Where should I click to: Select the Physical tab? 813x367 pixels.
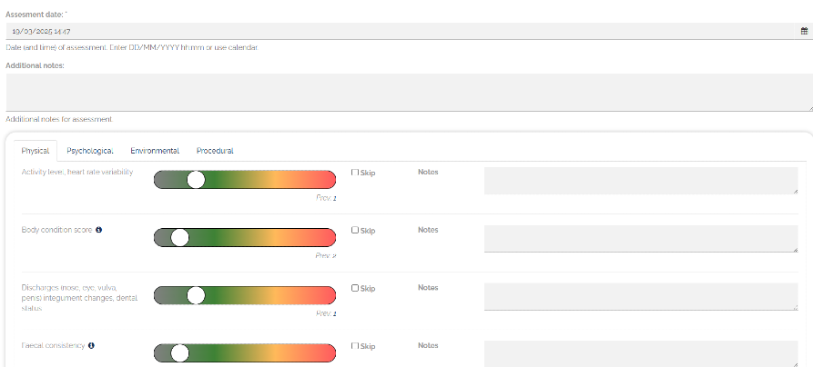pos(36,151)
